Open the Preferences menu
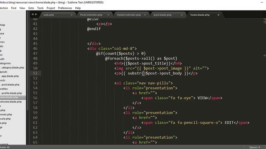This screenshot has height=149, width=266. pyautogui.click(x=65, y=8)
